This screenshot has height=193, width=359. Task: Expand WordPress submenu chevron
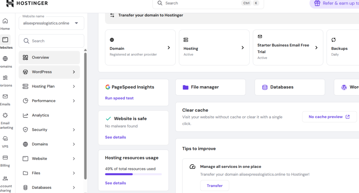(x=74, y=72)
